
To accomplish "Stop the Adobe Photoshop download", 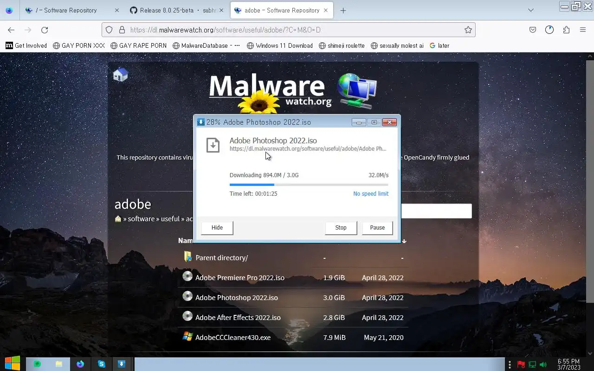I will 341,228.
